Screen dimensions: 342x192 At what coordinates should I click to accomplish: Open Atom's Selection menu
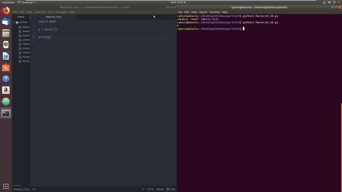40,12
